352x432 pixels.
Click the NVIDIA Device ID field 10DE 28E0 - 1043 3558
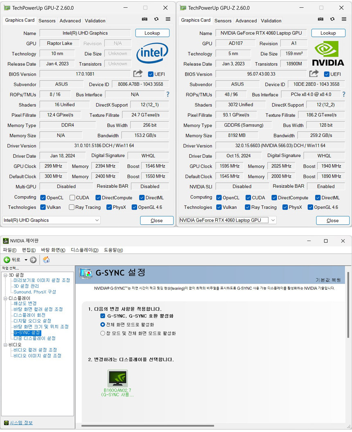(316, 84)
